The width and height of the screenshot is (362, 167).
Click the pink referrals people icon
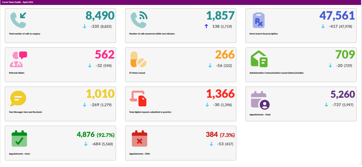[18, 59]
